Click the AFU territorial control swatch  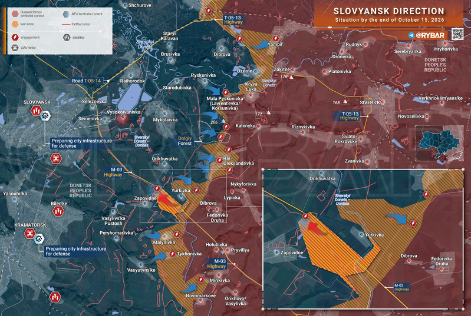(x=66, y=14)
